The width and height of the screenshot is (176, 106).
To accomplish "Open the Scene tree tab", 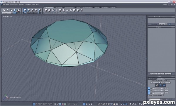I will pyautogui.click(x=152, y=79).
